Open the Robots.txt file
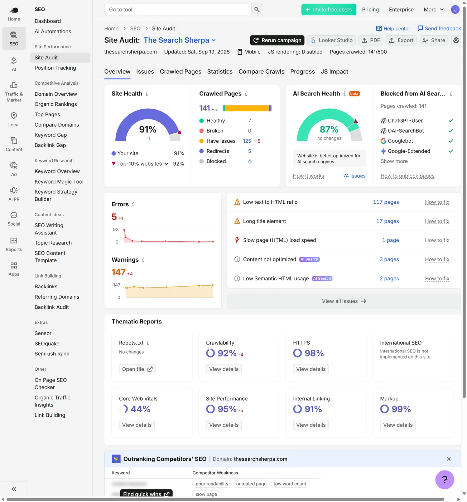The width and height of the screenshot is (467, 502). point(137,369)
